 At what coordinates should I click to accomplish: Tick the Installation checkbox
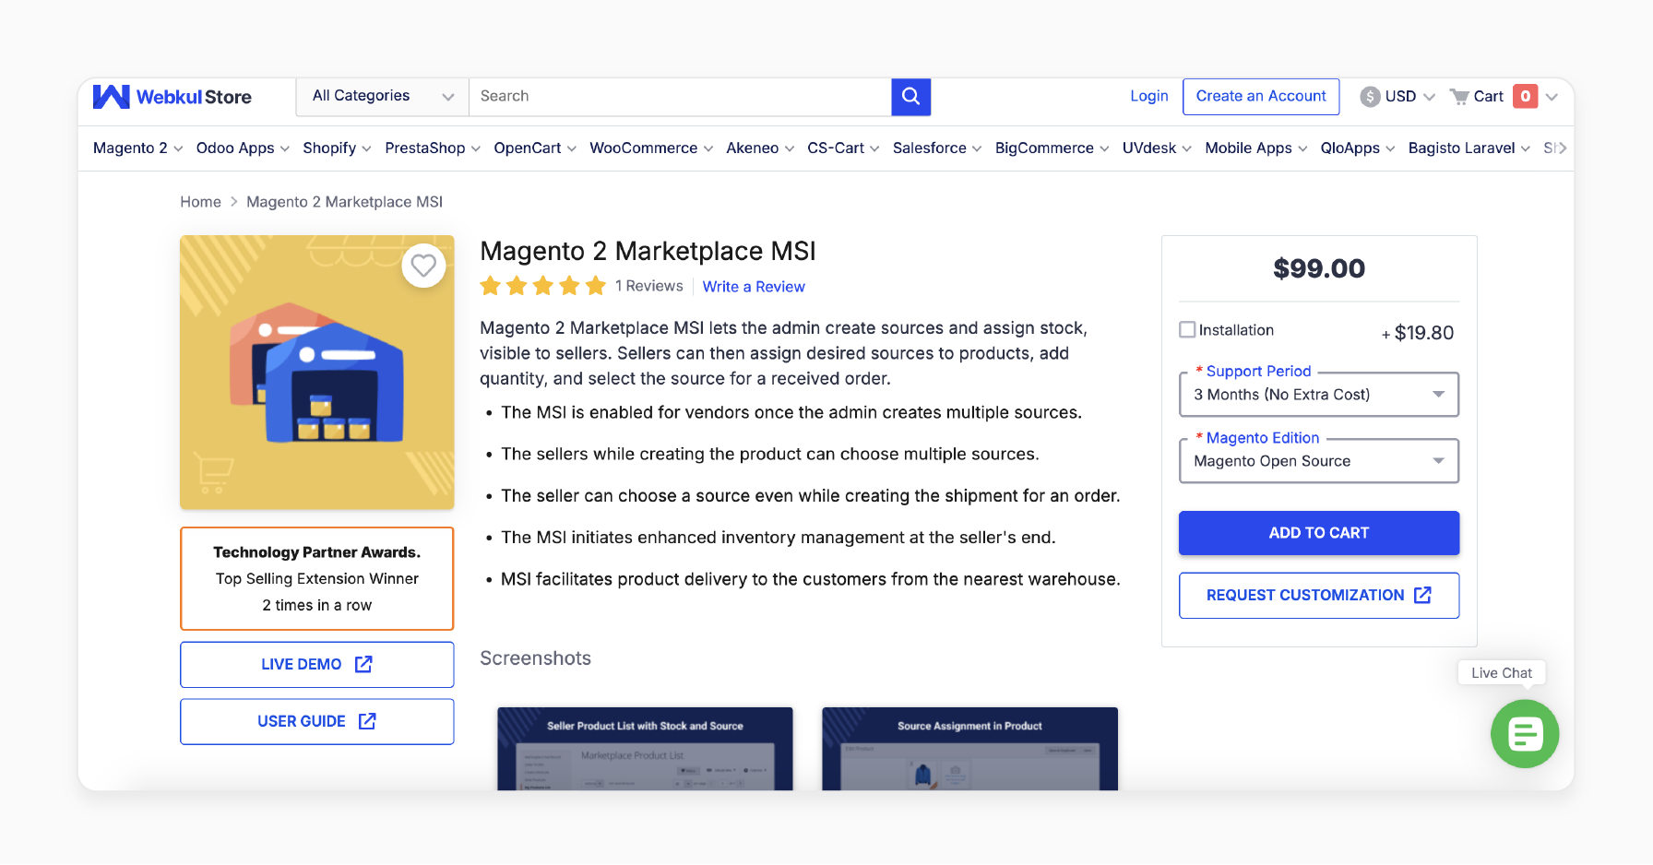pyautogui.click(x=1187, y=329)
